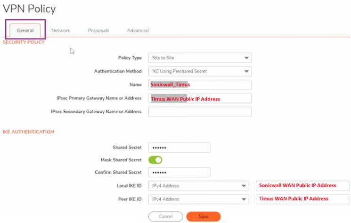Click the Confirm Shared Secret field
This screenshot has width=351, height=223.
pos(180,173)
